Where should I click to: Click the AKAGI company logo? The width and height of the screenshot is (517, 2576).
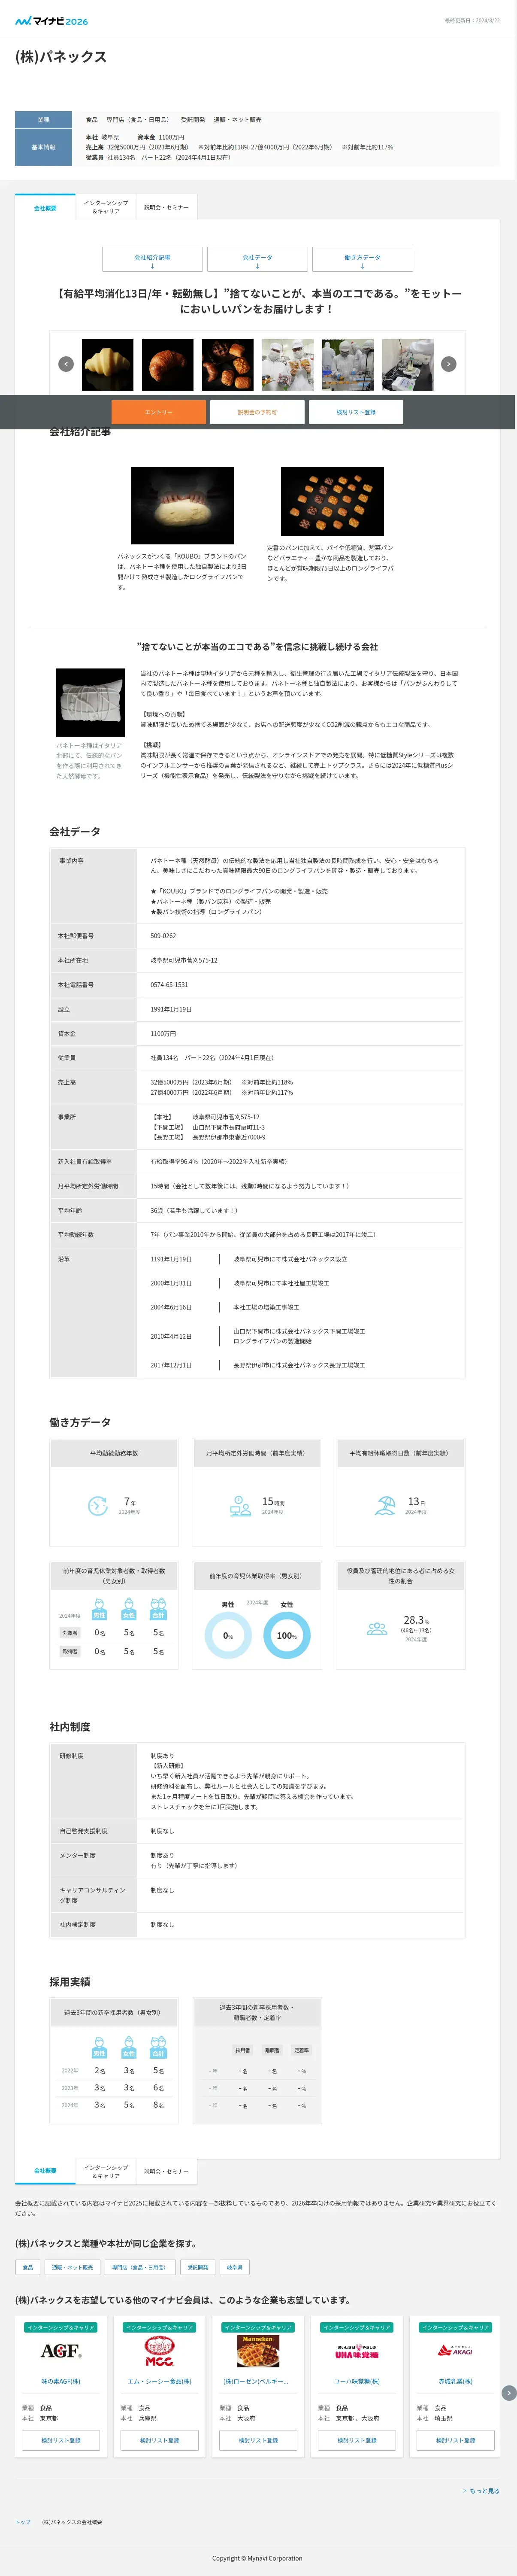(455, 2350)
